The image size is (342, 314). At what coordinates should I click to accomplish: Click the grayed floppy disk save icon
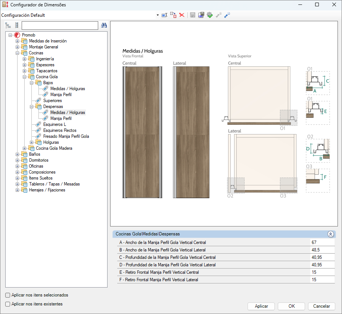pyautogui.click(x=193, y=15)
